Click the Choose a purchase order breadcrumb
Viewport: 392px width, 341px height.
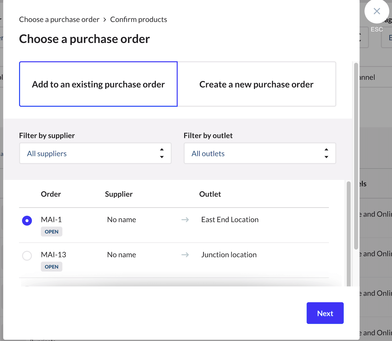[59, 20]
